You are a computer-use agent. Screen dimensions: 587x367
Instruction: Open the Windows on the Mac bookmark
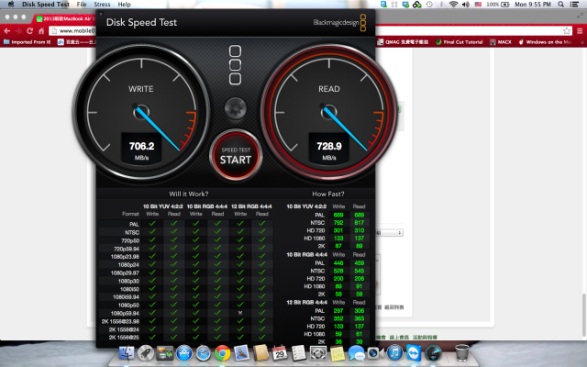click(x=545, y=42)
